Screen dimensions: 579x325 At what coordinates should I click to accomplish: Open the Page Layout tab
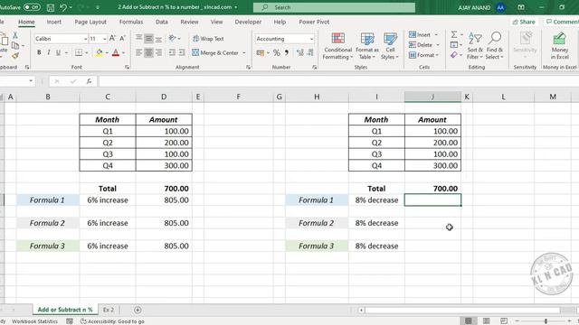click(x=90, y=22)
